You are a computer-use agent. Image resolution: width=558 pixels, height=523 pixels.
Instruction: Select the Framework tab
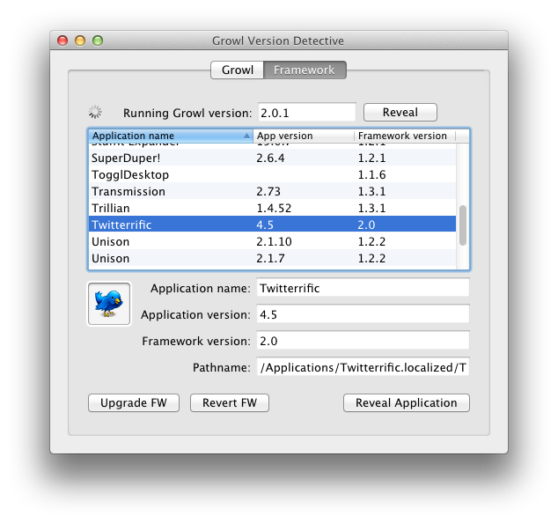pyautogui.click(x=305, y=70)
